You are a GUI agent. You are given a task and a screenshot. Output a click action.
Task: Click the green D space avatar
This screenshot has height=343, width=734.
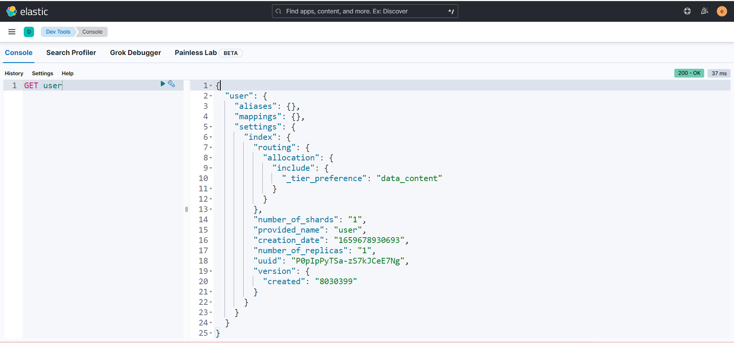click(29, 32)
